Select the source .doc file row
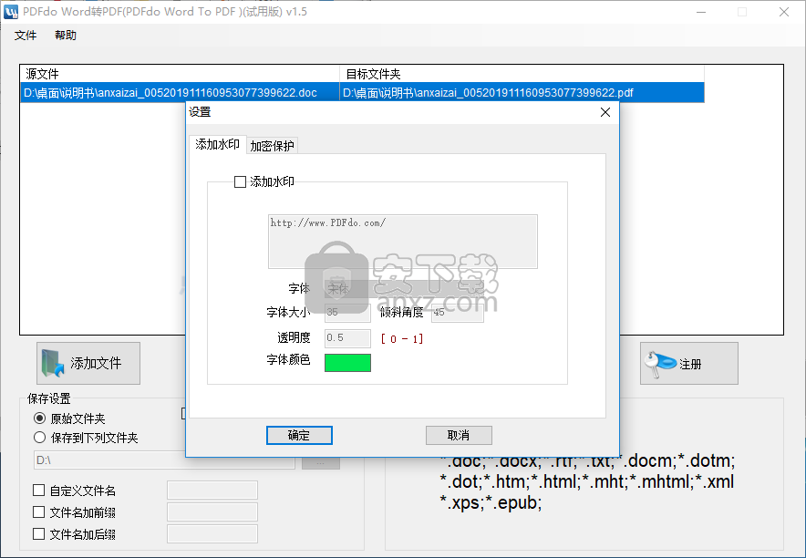The width and height of the screenshot is (806, 558). tap(180, 92)
